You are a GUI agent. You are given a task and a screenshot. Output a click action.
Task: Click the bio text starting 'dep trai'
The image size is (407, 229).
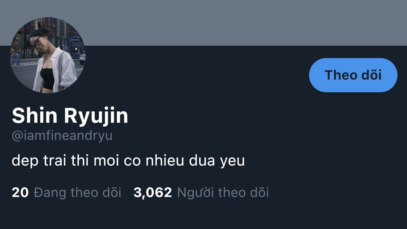coord(128,161)
